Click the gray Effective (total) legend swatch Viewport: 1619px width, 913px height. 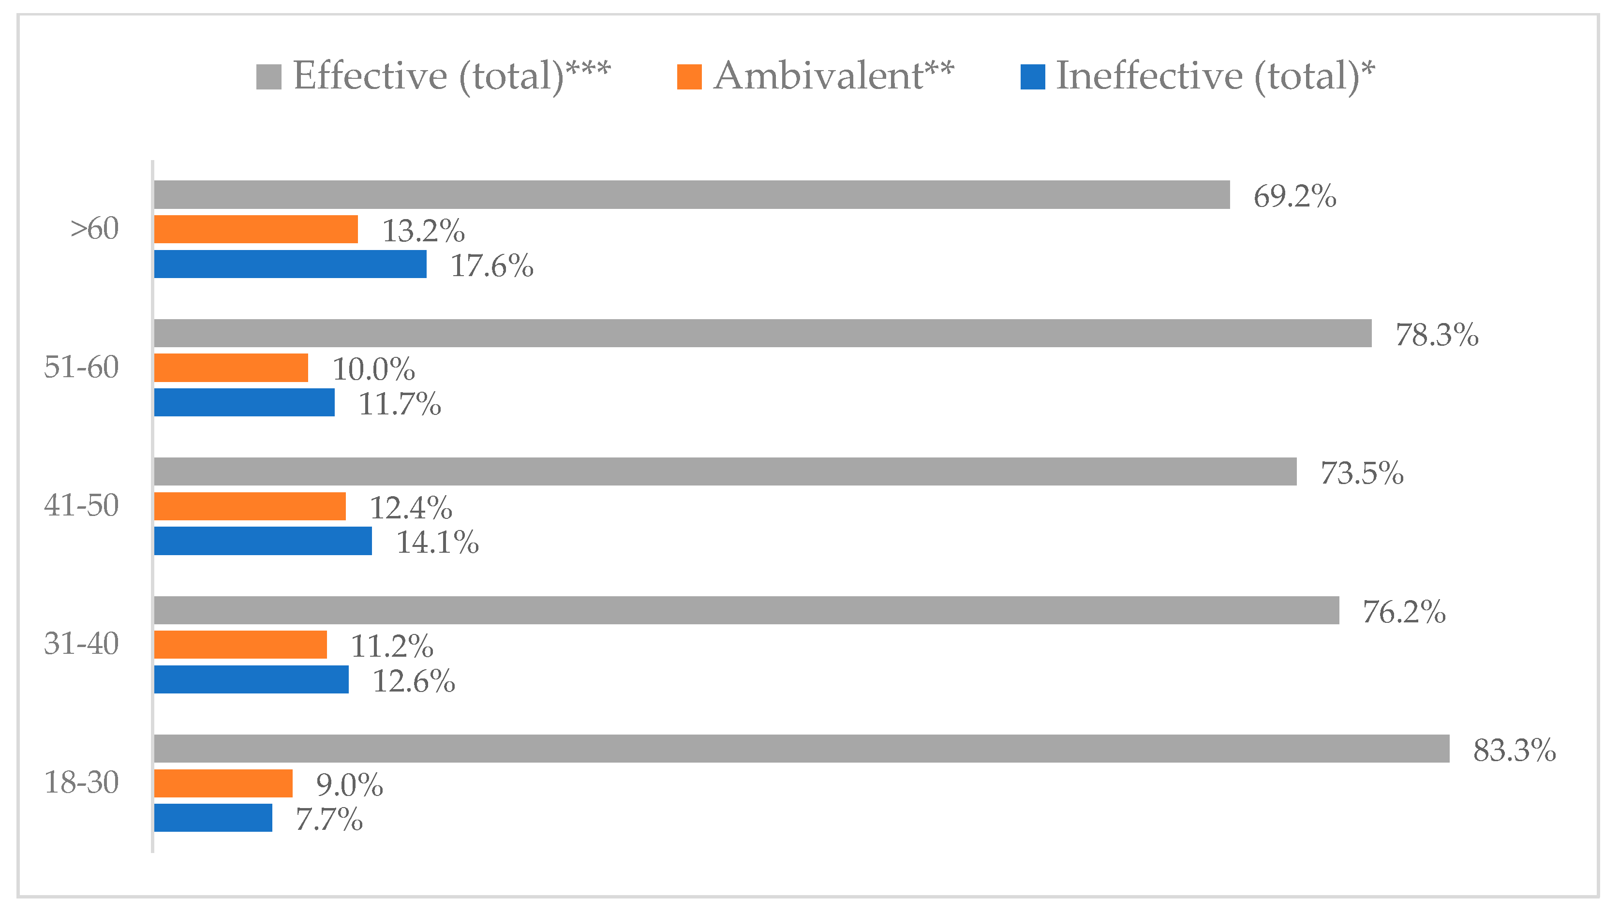[x=268, y=77]
